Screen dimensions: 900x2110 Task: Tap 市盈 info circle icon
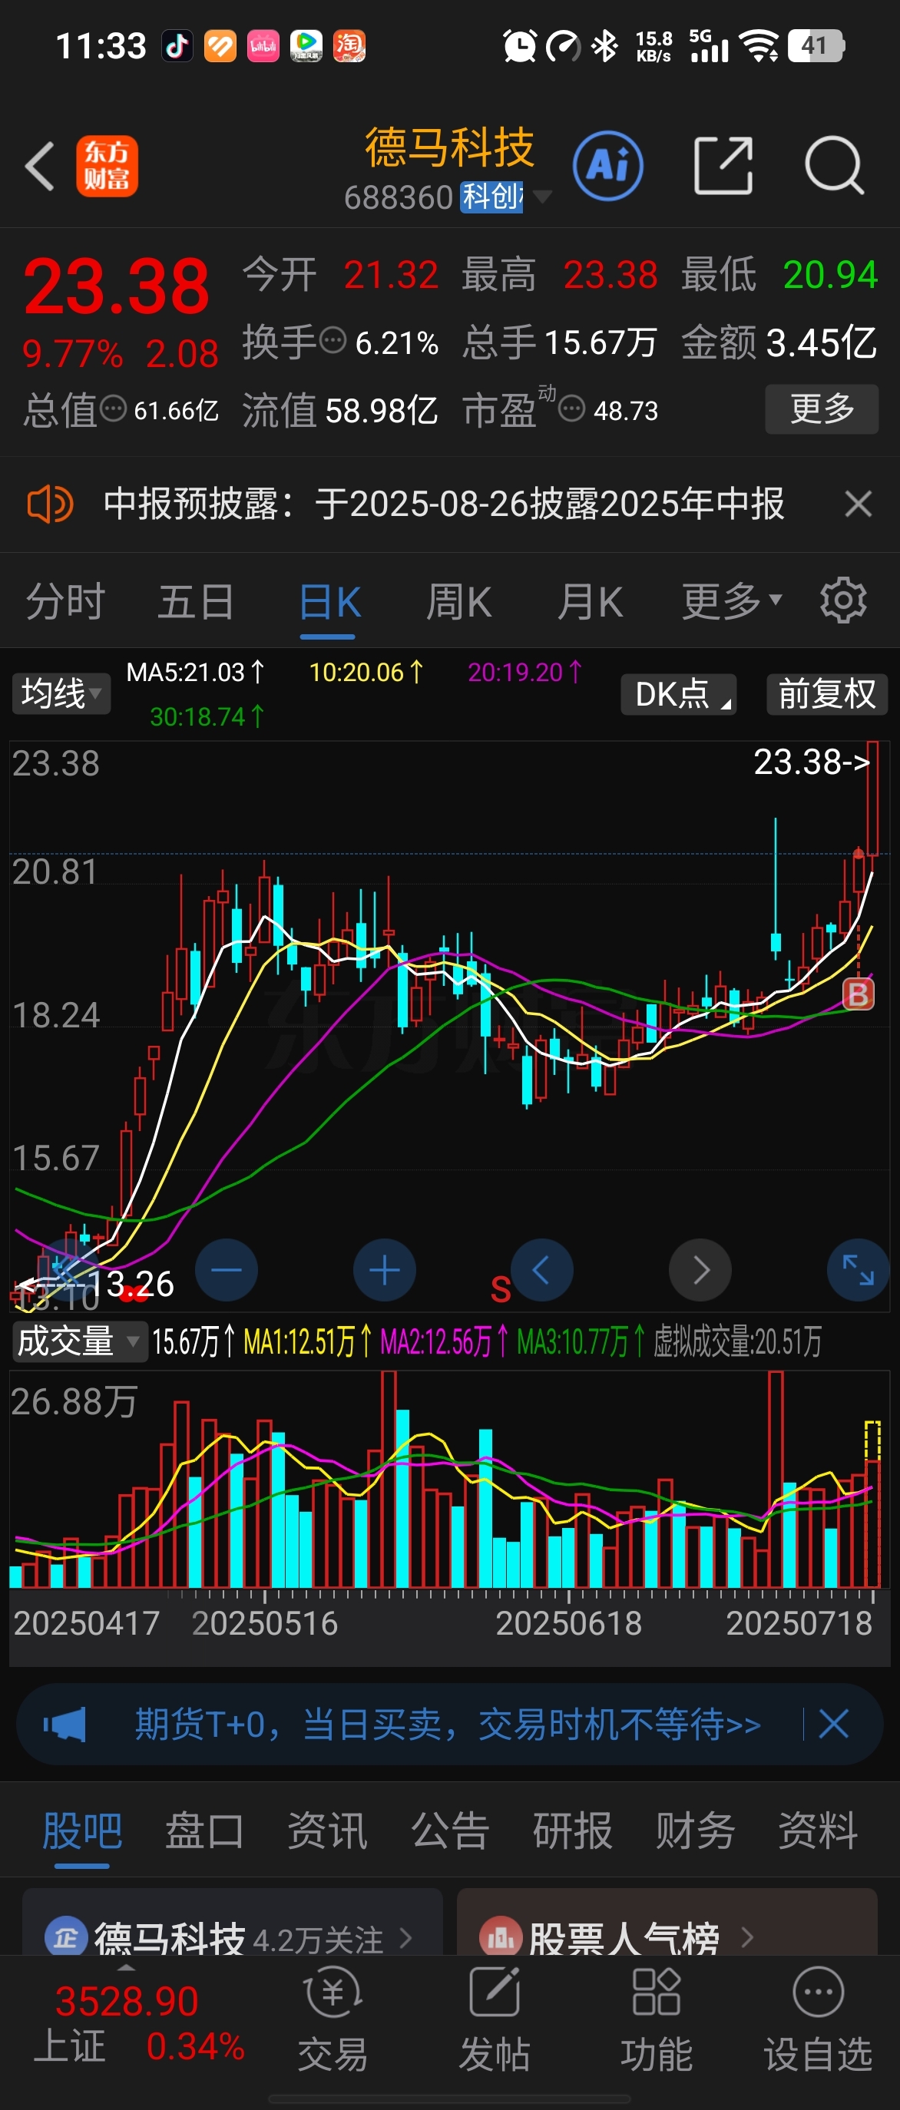pos(571,408)
